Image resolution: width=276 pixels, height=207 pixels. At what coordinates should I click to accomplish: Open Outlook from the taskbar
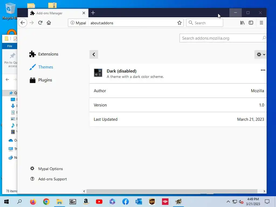(139, 202)
